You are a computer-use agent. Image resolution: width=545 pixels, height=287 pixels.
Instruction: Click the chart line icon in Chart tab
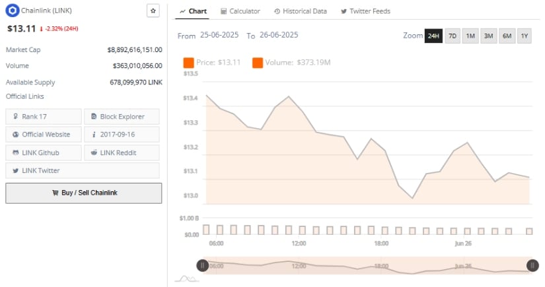pos(182,11)
